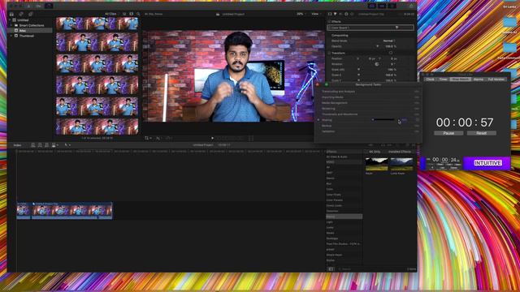Toggle the Timeline panel visibility button
The width and height of the screenshot is (520, 292).
coord(382,6)
